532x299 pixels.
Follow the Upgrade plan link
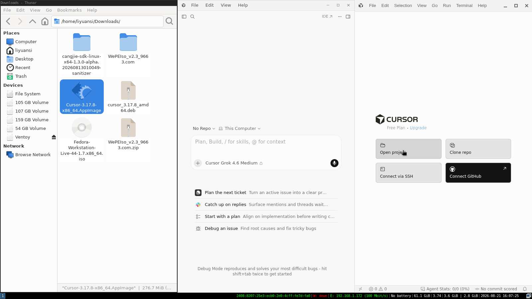tap(418, 128)
